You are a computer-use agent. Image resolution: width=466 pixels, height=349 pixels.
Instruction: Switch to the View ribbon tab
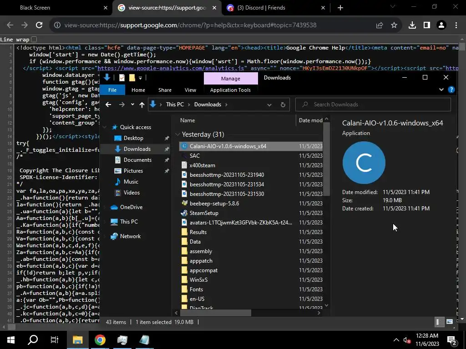click(x=190, y=90)
